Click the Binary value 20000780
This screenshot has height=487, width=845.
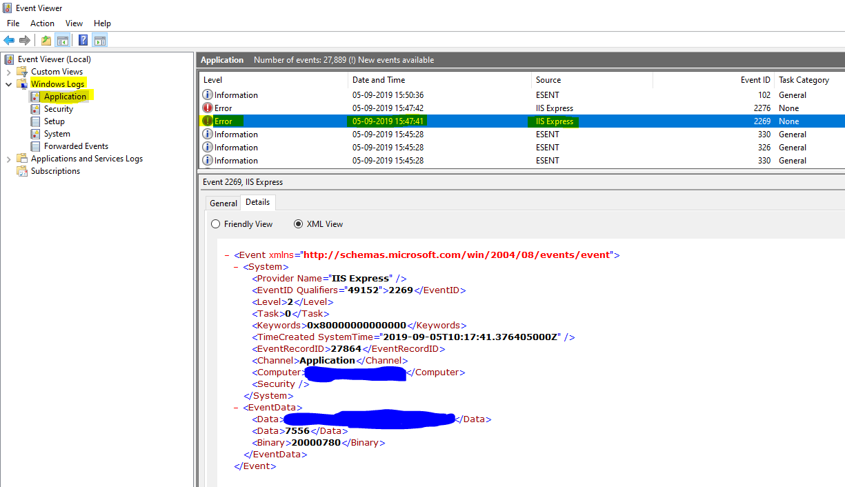coord(316,443)
